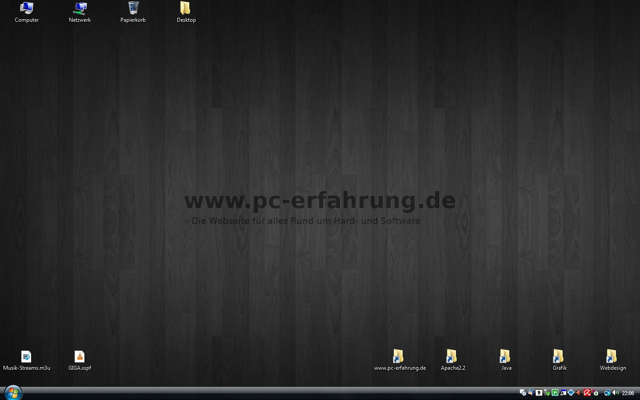This screenshot has height=400, width=640.
Task: Click the Avira red umbrella tray icon
Action: click(x=587, y=393)
